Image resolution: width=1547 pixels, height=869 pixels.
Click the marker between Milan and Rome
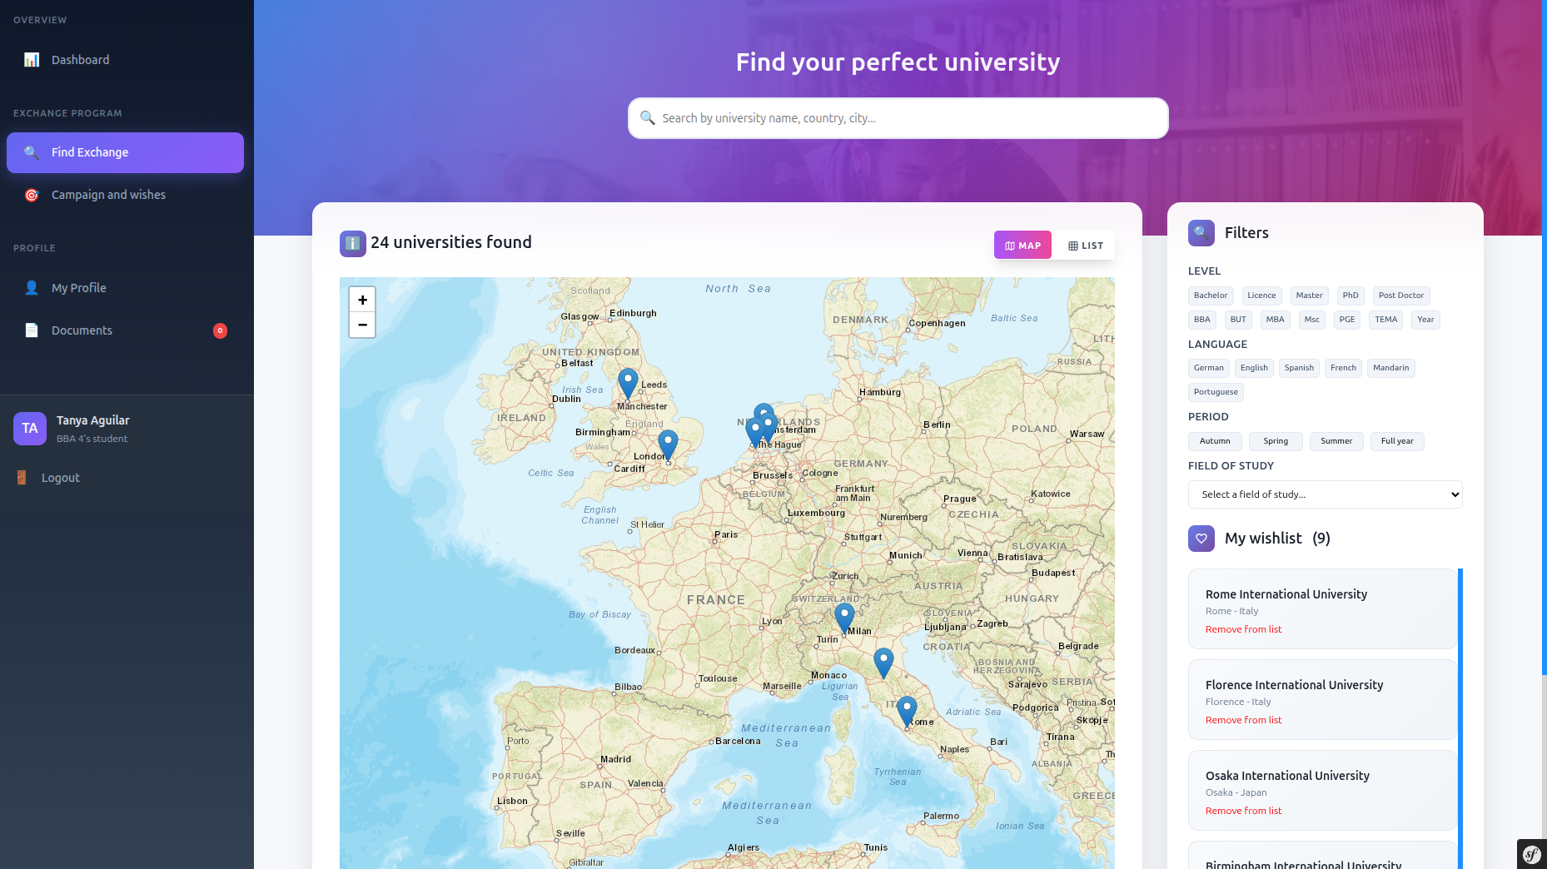[883, 663]
